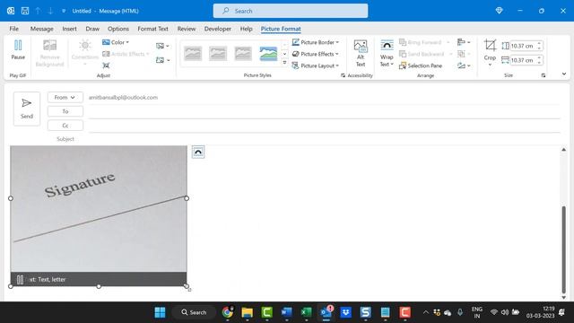Click the Alt Text button

361,54
